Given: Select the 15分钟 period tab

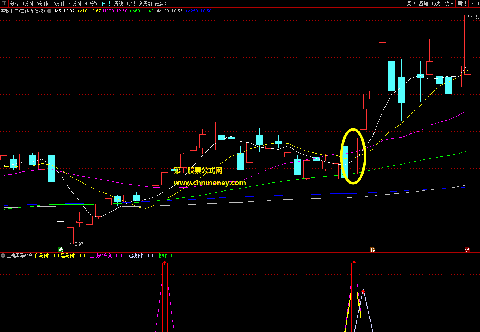Looking at the screenshot, I should click(58, 4).
